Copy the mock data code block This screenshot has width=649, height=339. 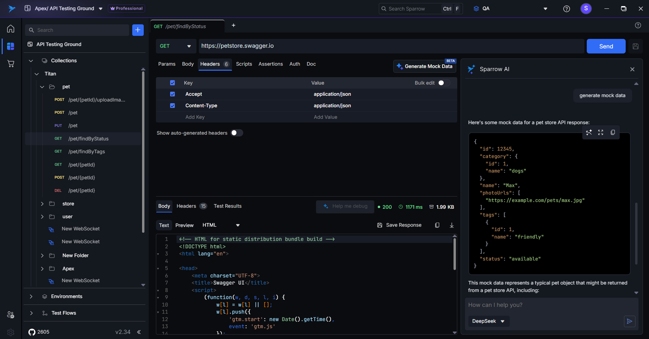[x=612, y=132]
